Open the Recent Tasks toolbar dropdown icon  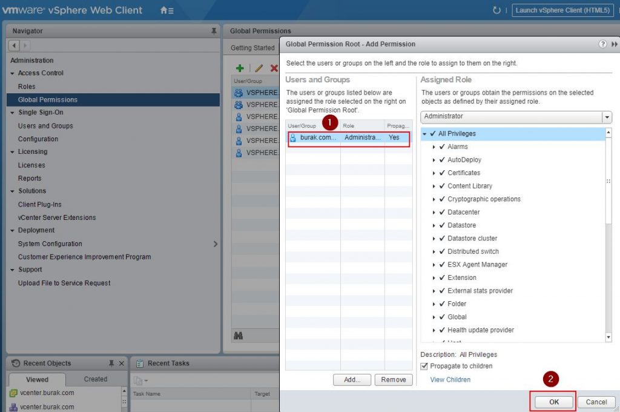(x=140, y=380)
